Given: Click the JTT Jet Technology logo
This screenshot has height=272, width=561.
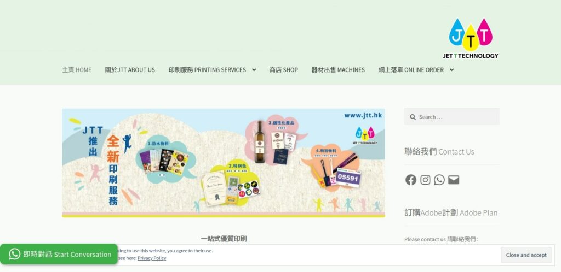Looking at the screenshot, I should pos(471,38).
